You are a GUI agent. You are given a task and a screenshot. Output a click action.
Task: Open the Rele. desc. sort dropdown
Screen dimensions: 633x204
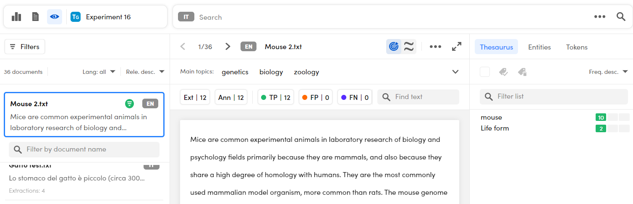point(145,72)
